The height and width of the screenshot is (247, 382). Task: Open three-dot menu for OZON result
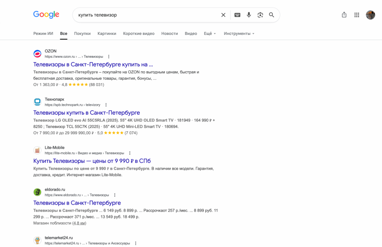pyautogui.click(x=109, y=56)
